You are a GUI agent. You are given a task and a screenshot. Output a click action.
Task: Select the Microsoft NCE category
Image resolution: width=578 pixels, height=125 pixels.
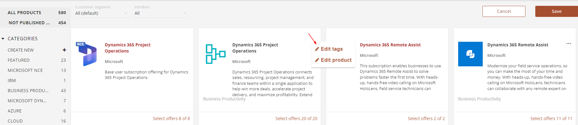[x=25, y=70]
